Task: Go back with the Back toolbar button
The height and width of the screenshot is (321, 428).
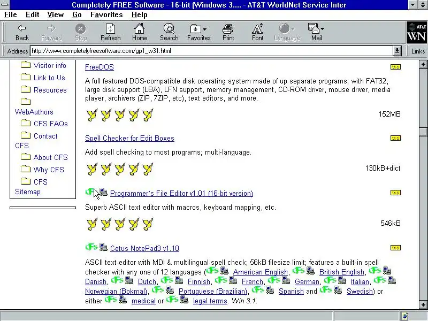Action: (22, 32)
